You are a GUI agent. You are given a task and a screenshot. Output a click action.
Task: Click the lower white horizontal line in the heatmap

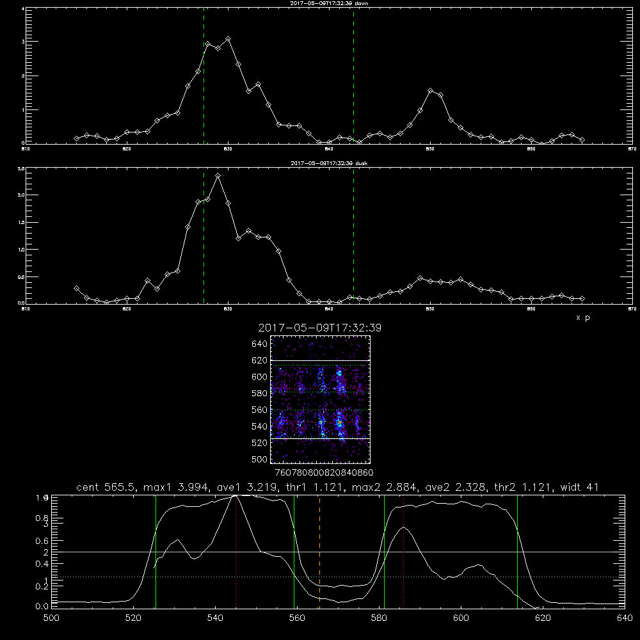(x=321, y=439)
